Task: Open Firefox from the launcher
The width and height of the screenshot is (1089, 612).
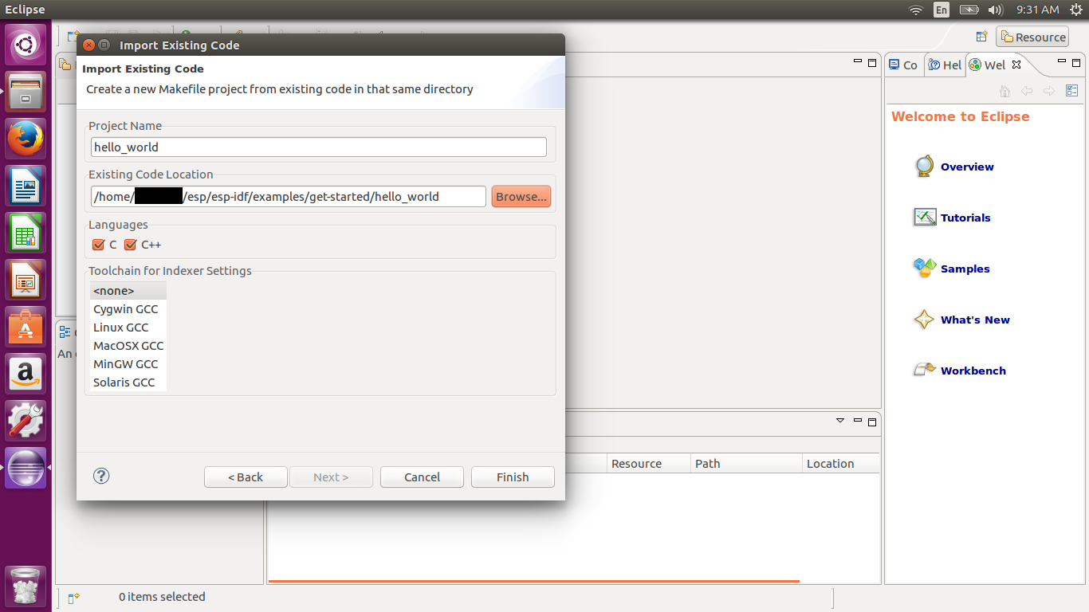Action: (26, 139)
